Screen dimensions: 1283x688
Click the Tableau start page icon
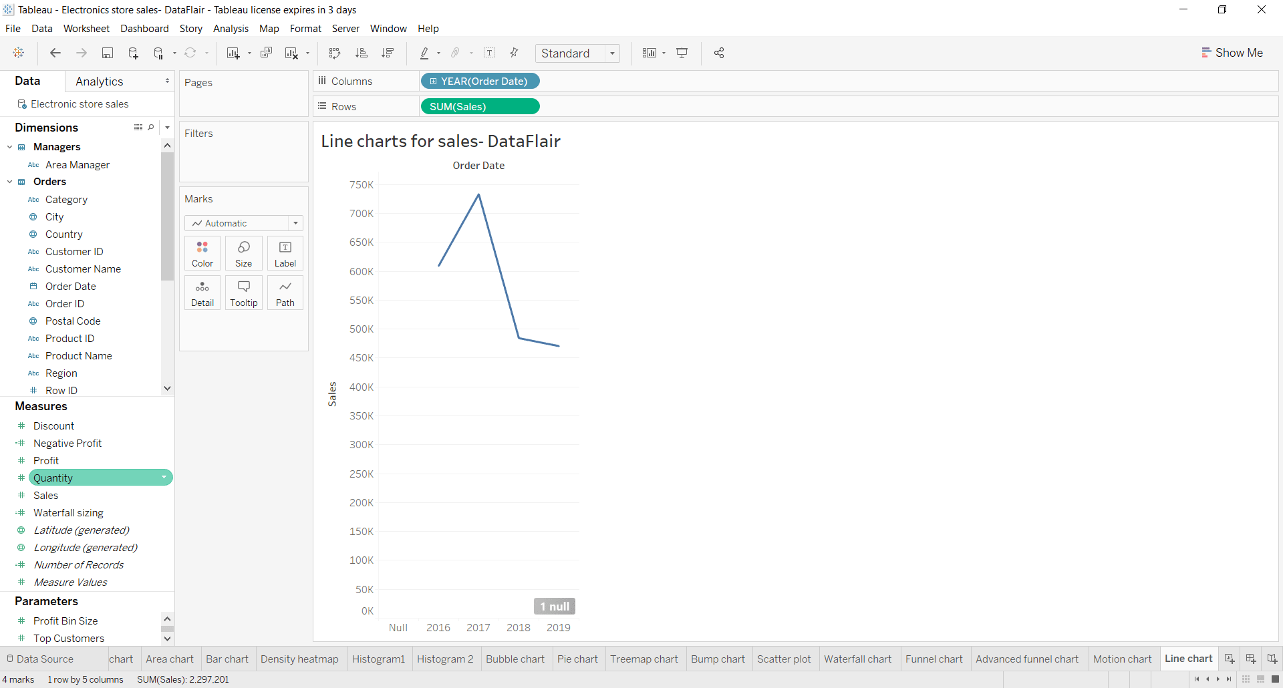(19, 53)
